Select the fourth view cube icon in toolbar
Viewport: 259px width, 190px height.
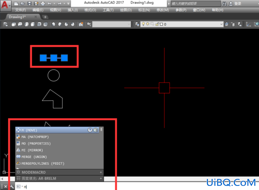click(x=33, y=24)
